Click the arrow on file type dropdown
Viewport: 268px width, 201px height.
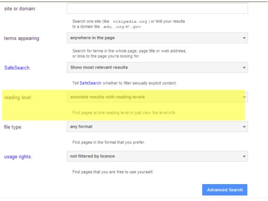pos(244,127)
